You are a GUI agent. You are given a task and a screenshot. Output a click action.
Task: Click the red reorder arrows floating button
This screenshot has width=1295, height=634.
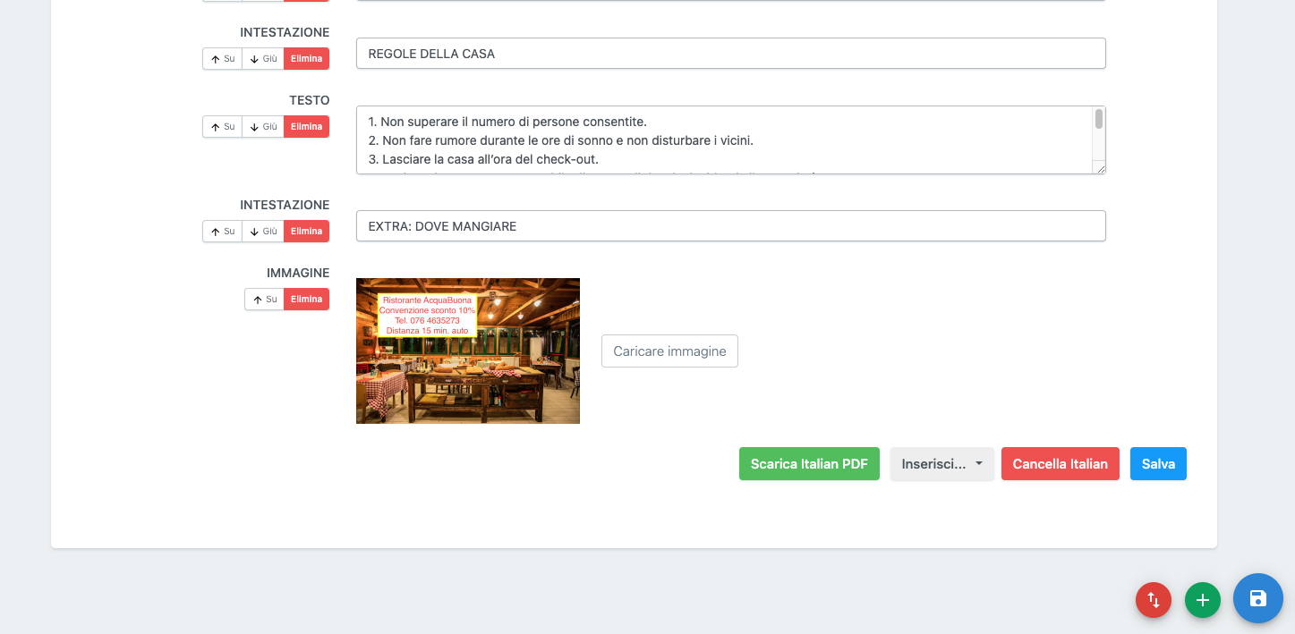[x=1154, y=600]
